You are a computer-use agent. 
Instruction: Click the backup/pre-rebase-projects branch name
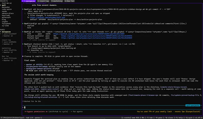39,69
